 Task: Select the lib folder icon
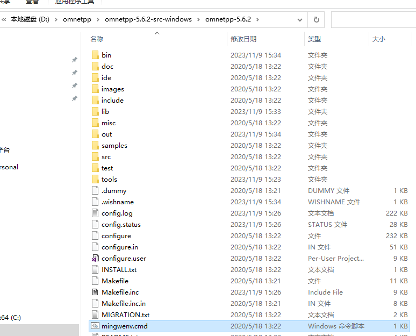coord(95,111)
